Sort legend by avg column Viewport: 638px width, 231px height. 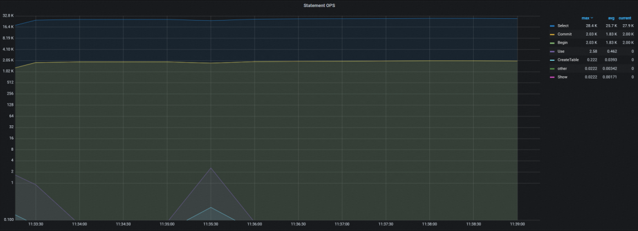click(611, 18)
